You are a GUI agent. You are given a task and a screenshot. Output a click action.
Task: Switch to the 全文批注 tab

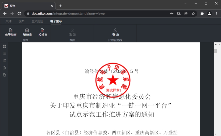pos(37,21)
